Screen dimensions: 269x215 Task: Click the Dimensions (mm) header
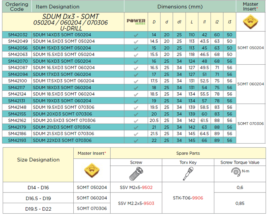click(x=180, y=6)
